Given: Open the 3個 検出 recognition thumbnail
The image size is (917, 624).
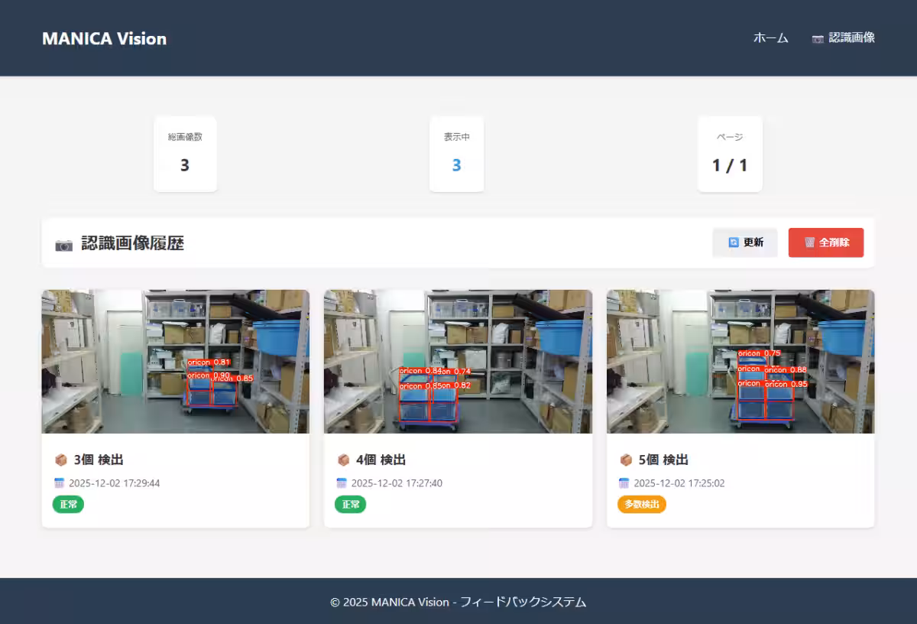Looking at the screenshot, I should 176,361.
